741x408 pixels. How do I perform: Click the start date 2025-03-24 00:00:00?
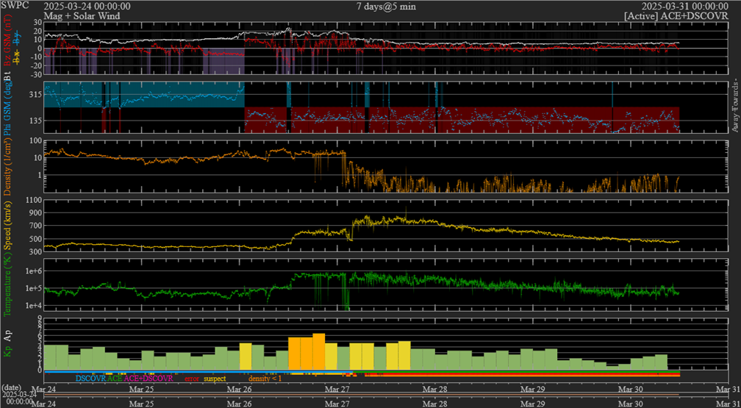tap(87, 6)
